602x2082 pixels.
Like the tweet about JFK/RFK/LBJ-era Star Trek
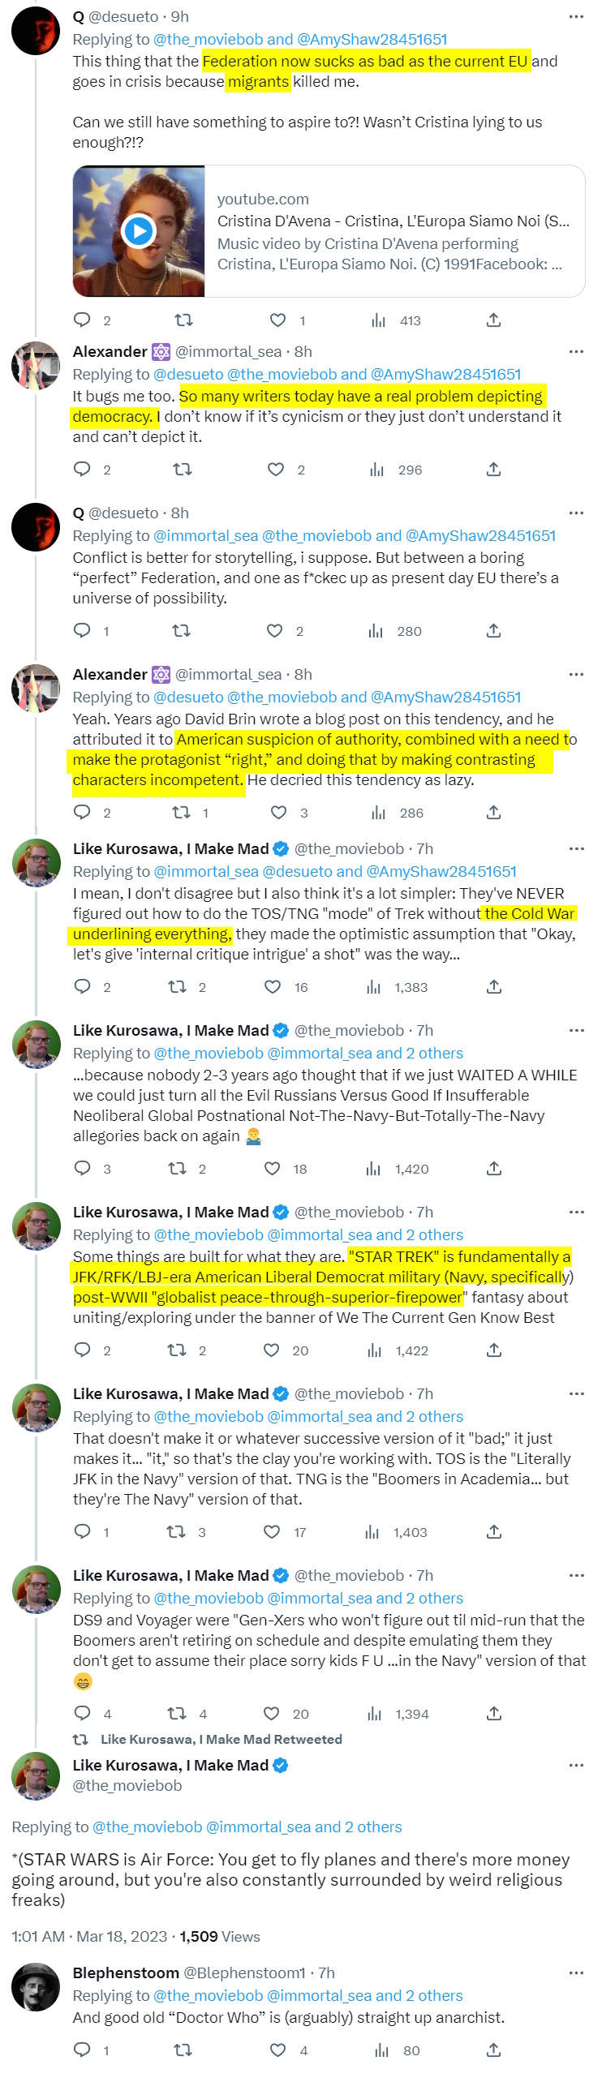(272, 1350)
